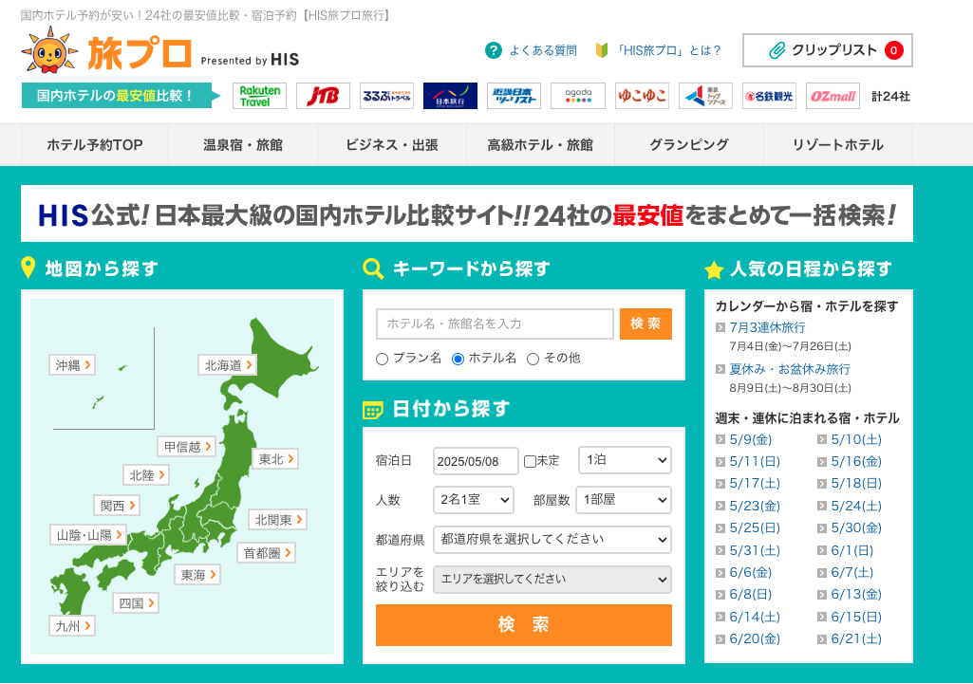This screenshot has height=684, width=973.
Task: Select 北関東 region on the map
Action: pos(278,520)
